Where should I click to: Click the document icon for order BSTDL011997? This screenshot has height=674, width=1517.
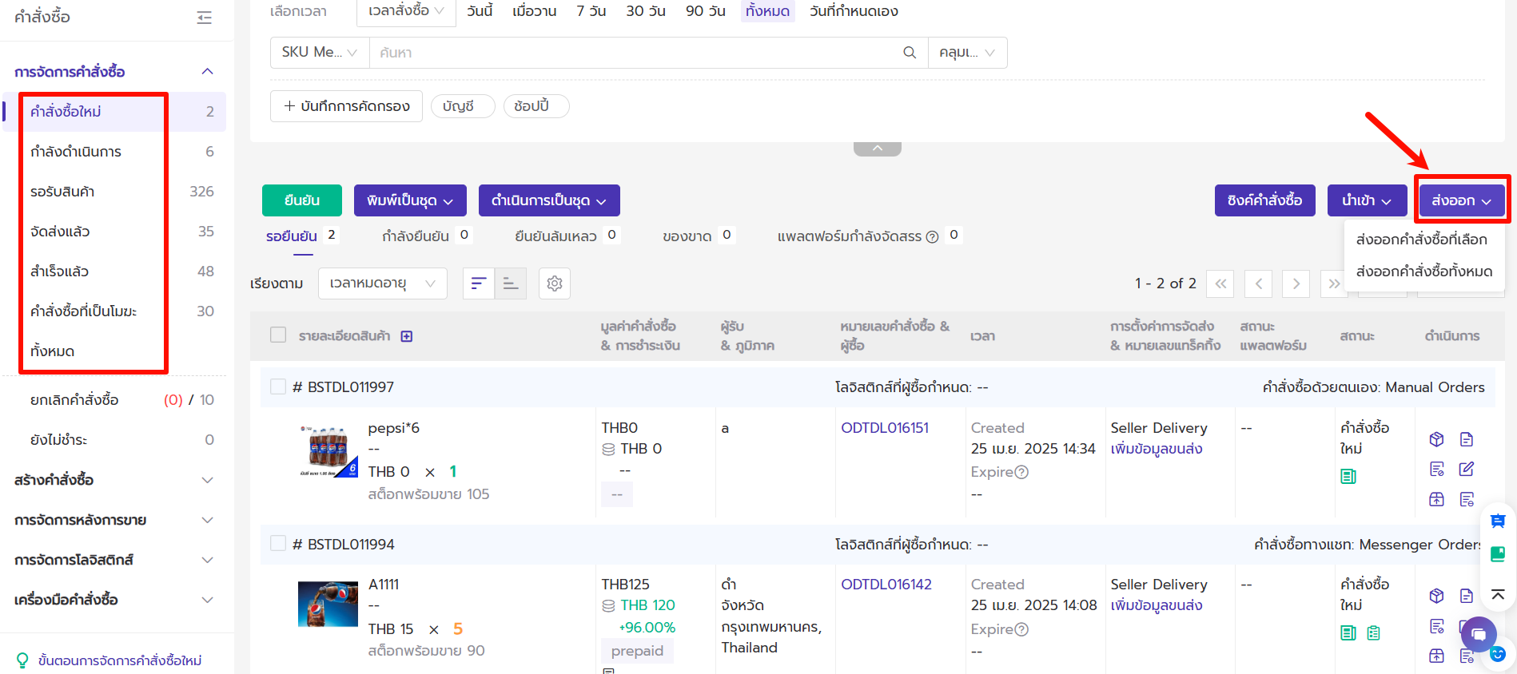coord(1467,439)
